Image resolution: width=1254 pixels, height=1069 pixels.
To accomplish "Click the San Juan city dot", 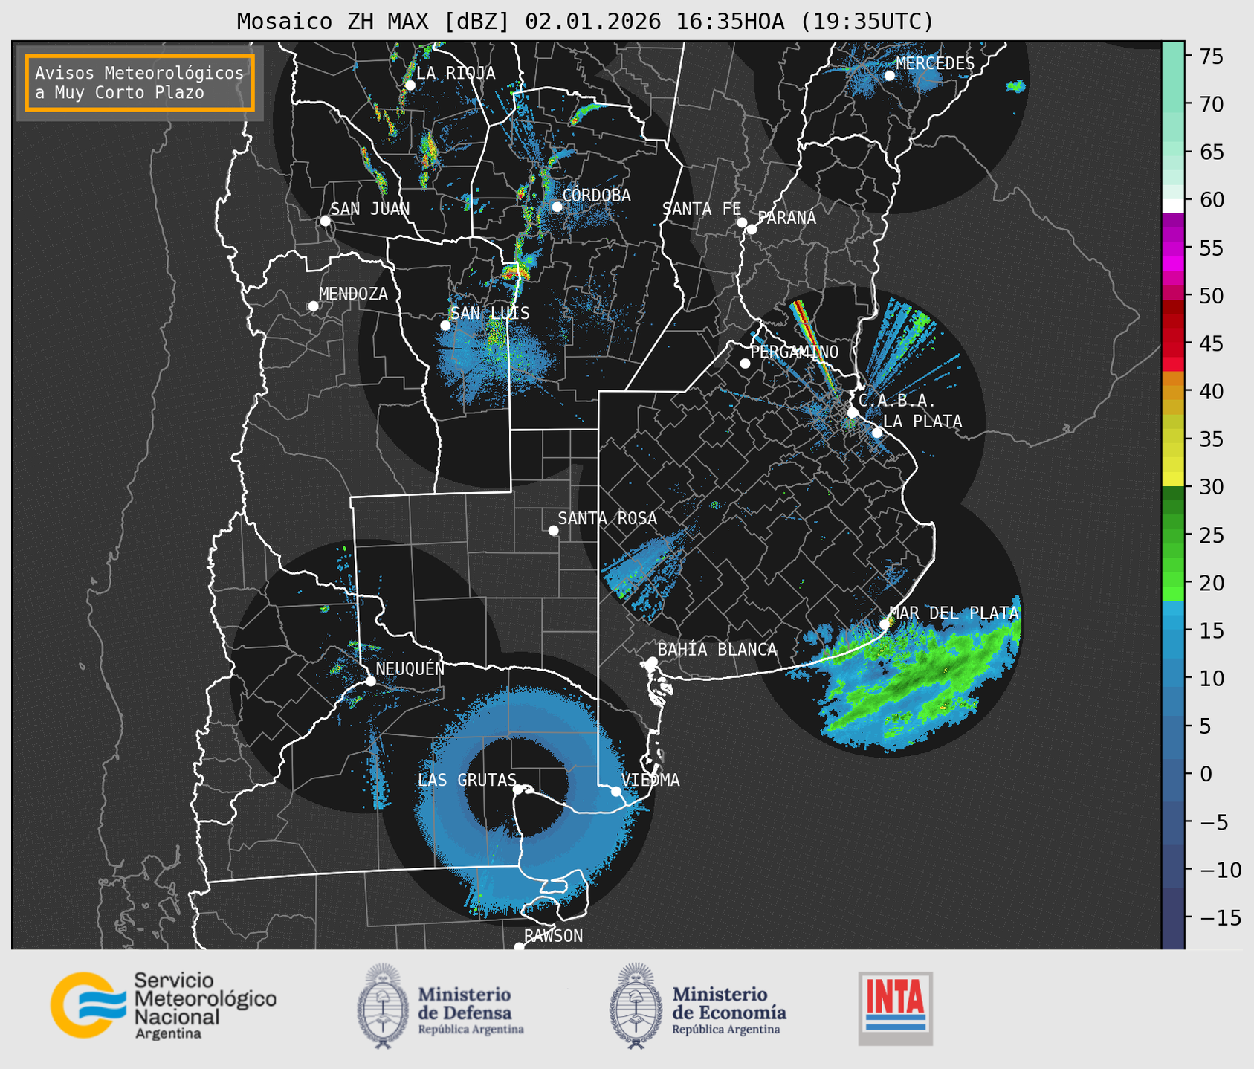I will tap(325, 221).
